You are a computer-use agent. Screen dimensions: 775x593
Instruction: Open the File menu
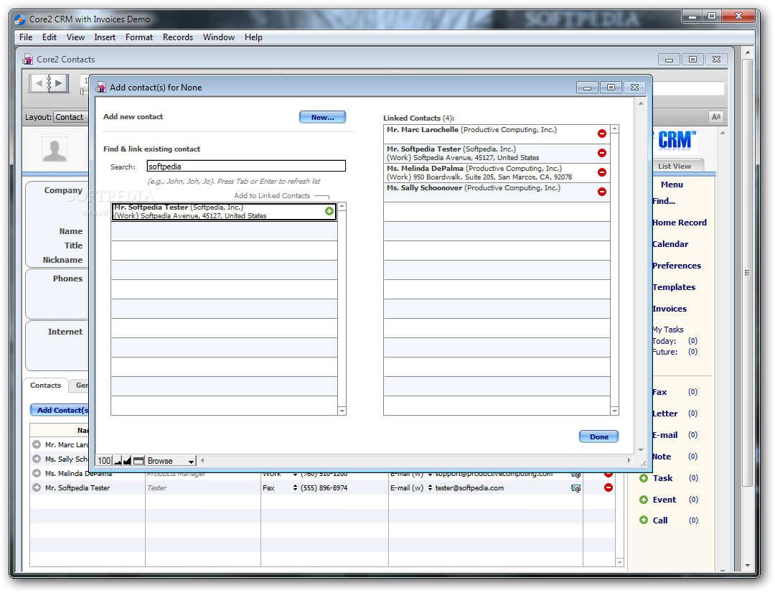(26, 37)
